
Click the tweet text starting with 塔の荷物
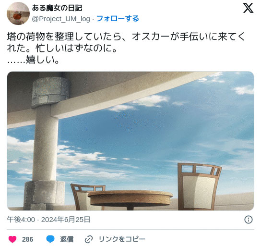click(126, 42)
